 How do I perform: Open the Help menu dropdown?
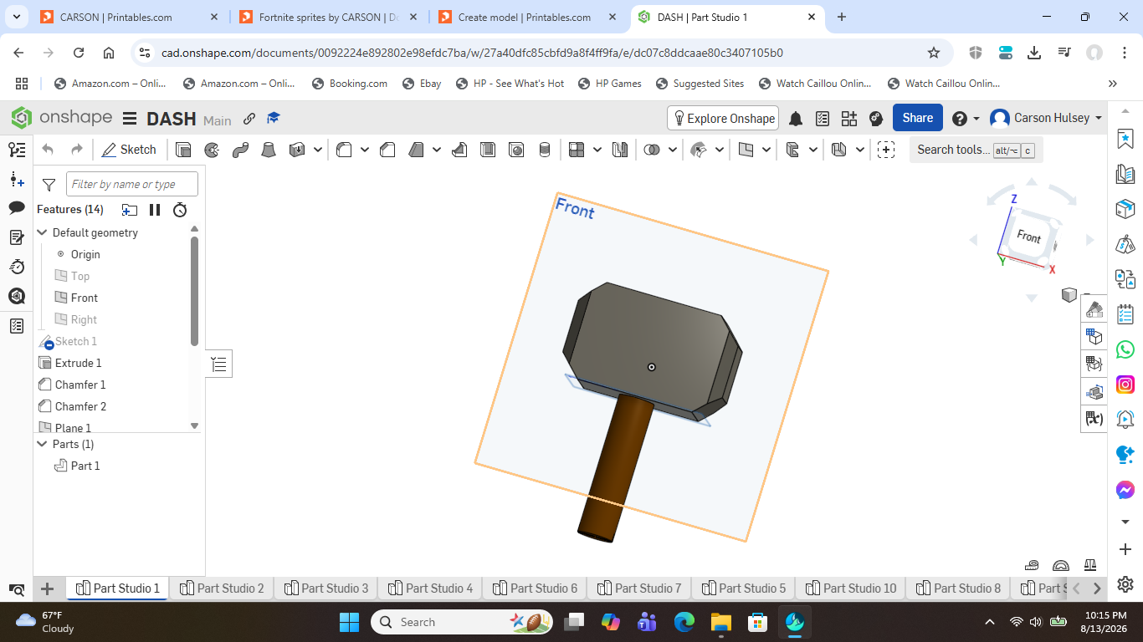click(x=966, y=119)
